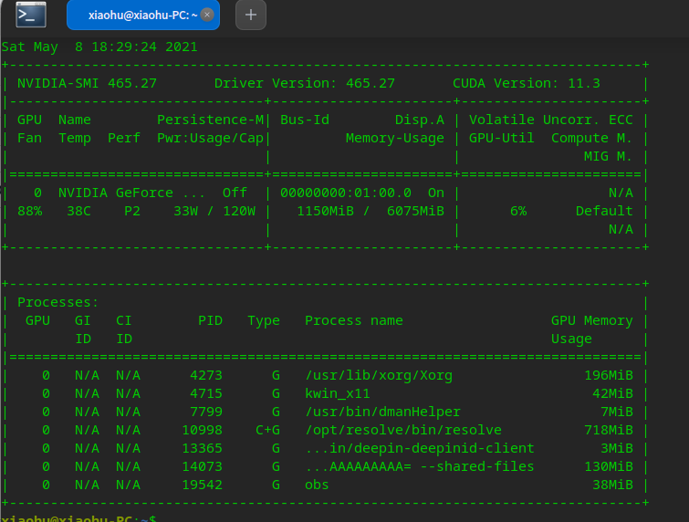Click the /usr/bin/dmanHelper process row

[382, 412]
